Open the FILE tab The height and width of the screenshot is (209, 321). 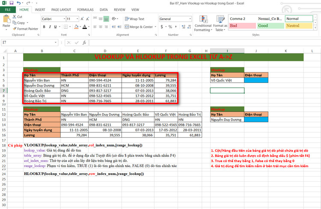8,9
